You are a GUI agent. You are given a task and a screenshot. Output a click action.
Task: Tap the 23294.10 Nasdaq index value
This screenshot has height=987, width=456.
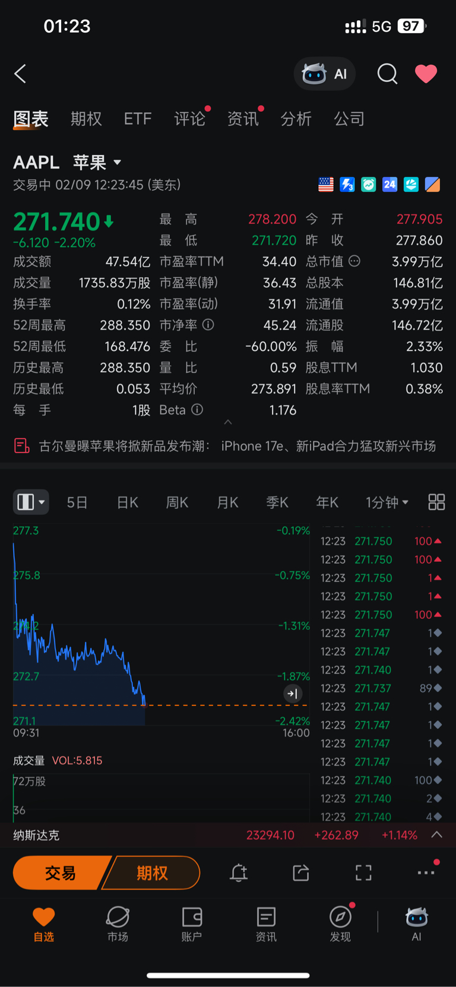coord(270,835)
